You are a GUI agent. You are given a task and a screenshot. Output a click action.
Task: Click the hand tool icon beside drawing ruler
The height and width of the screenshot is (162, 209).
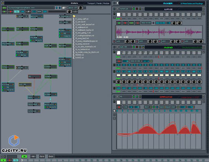coord(114,111)
